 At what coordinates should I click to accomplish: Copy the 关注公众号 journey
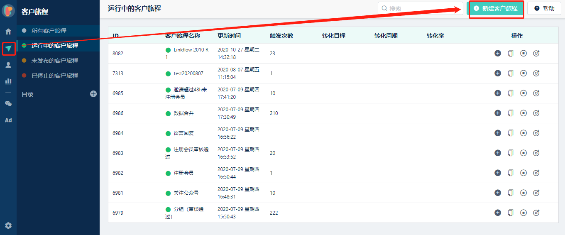coord(511,193)
